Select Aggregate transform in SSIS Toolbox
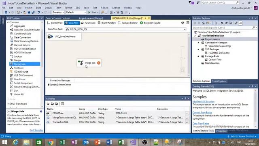Viewport: 259px width, 146px height. [x=19, y=26]
